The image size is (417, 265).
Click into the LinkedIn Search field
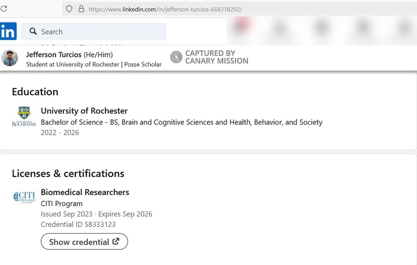point(94,31)
